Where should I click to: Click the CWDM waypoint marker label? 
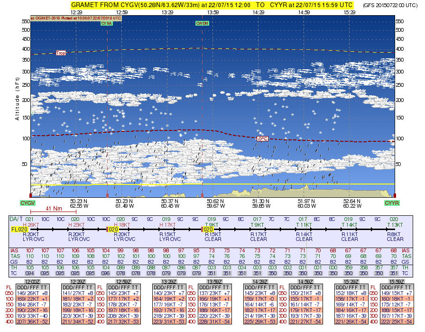pos(202,23)
